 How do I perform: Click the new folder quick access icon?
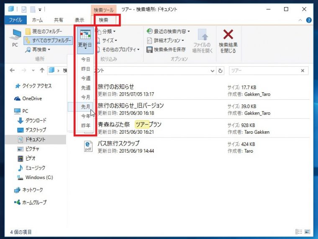(33, 9)
